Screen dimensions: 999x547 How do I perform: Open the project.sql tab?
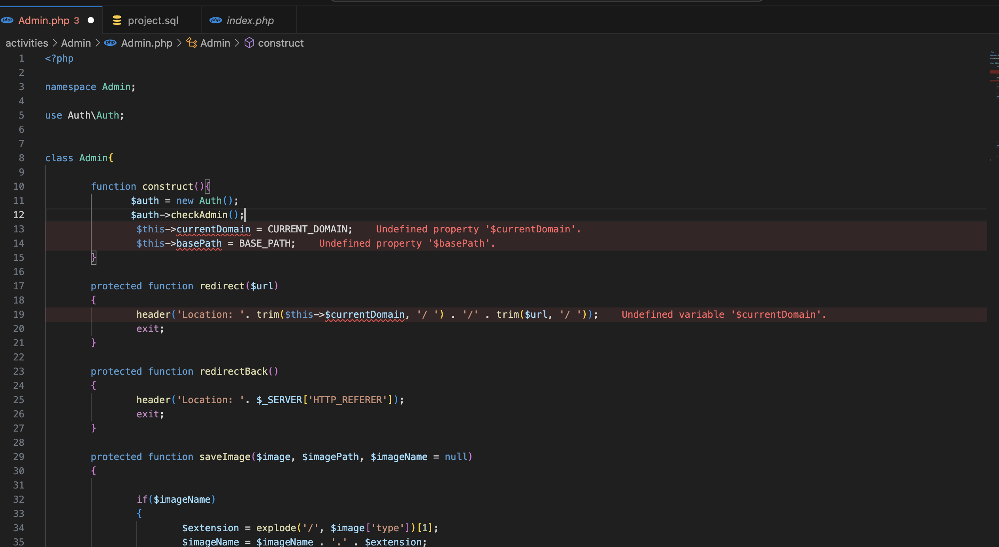pos(152,20)
